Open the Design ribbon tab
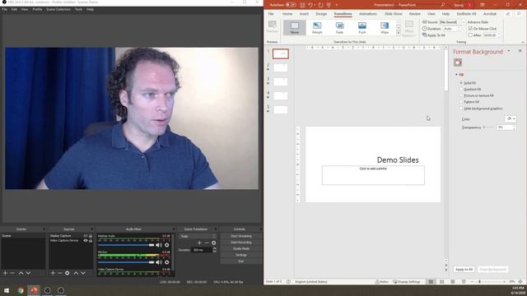Screen dimensions: 527x296 point(321,14)
